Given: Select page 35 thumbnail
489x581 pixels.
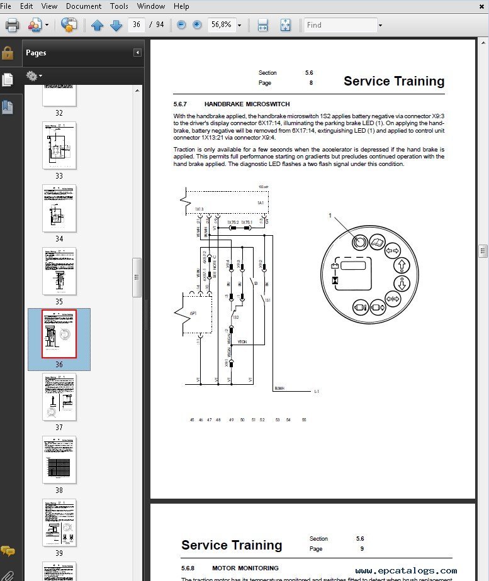Looking at the screenshot, I should [59, 271].
